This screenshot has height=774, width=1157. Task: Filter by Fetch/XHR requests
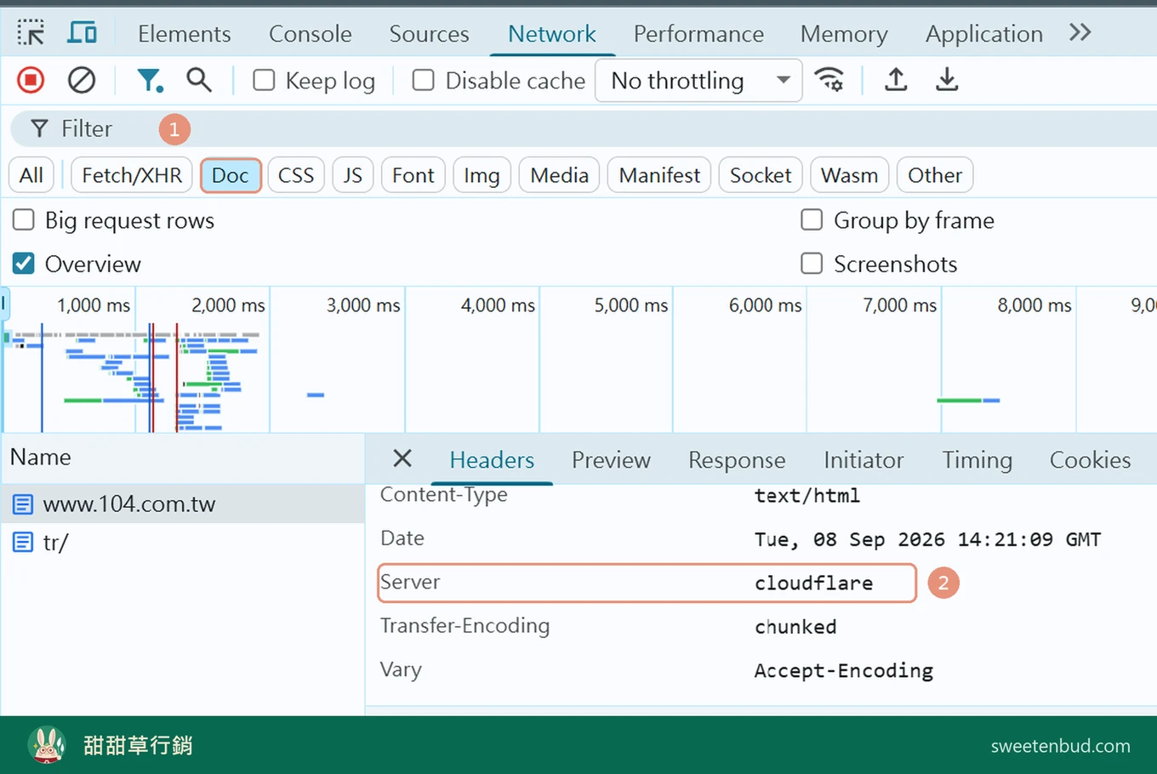pyautogui.click(x=132, y=175)
